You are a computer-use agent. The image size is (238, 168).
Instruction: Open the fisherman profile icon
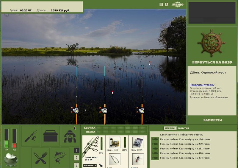(x=70, y=136)
